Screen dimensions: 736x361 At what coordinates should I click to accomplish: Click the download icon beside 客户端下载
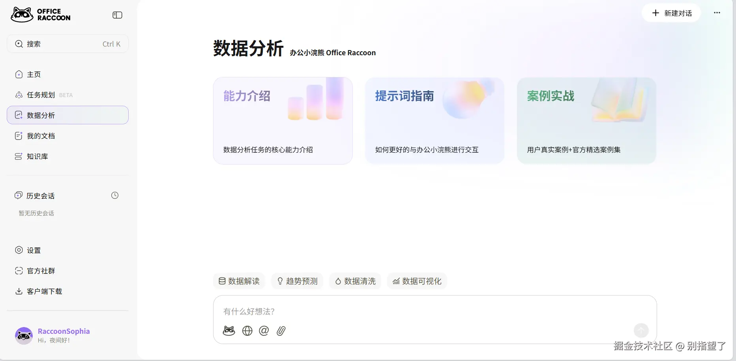(x=19, y=291)
